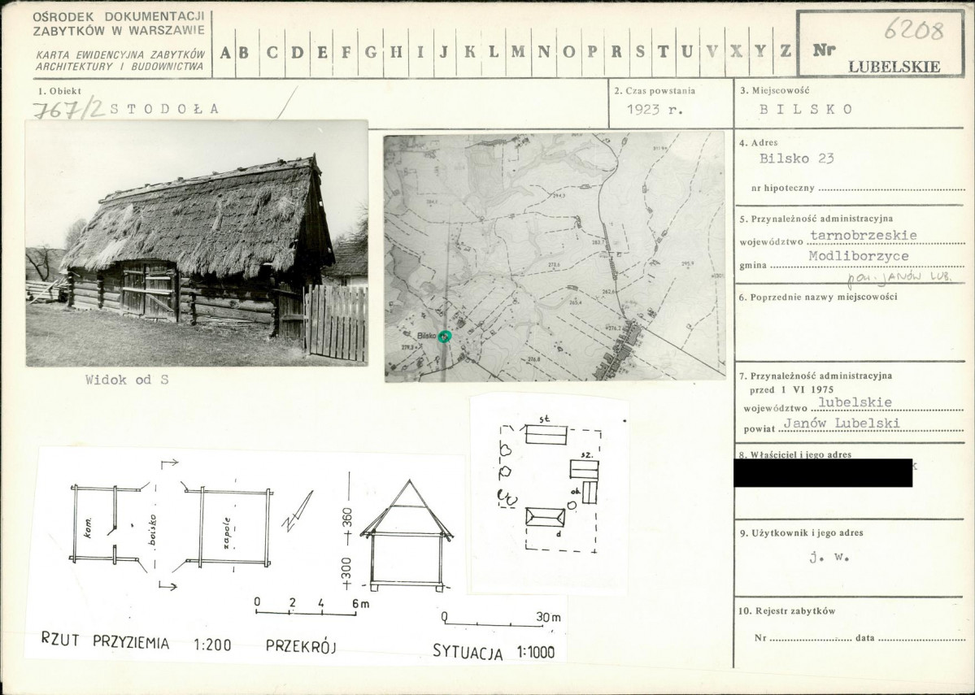Click the north arrow on the floor plan
Screen dimensions: 975x695
coord(298,511)
